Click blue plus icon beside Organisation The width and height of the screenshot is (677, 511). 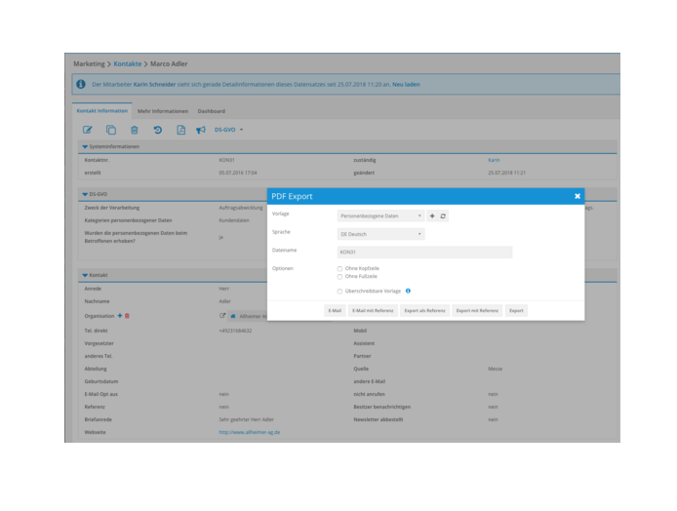coord(120,316)
